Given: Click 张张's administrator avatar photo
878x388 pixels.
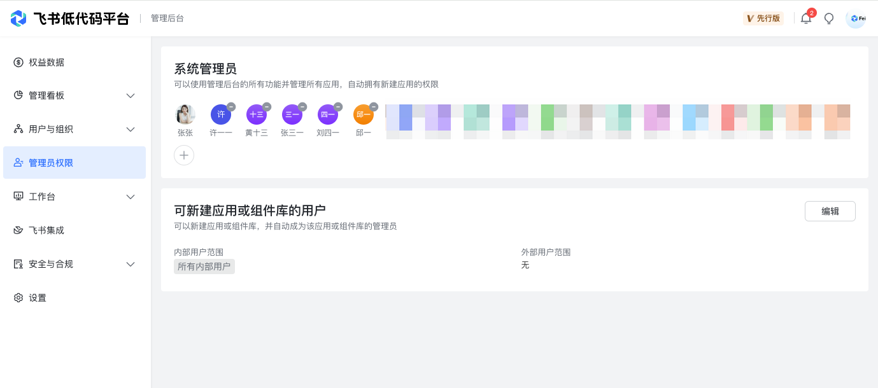Looking at the screenshot, I should (185, 114).
